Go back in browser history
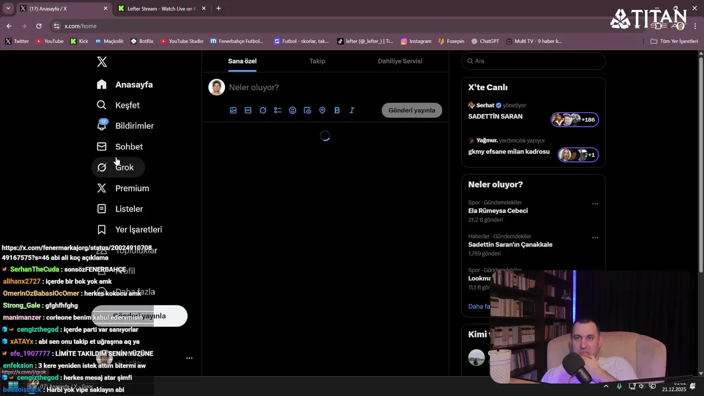The image size is (704, 396). coord(9,26)
